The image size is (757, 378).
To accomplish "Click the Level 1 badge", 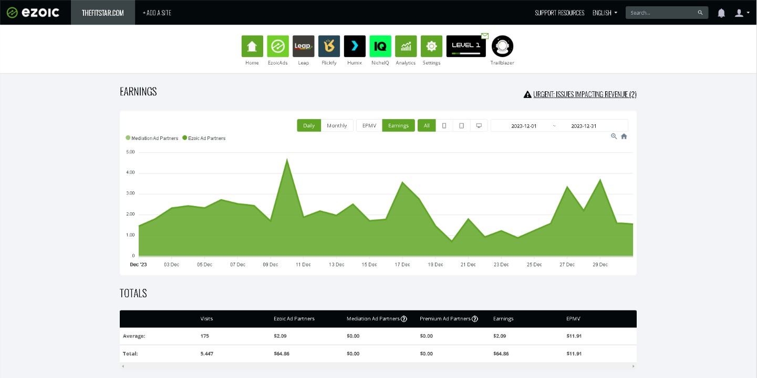I will click(x=466, y=46).
